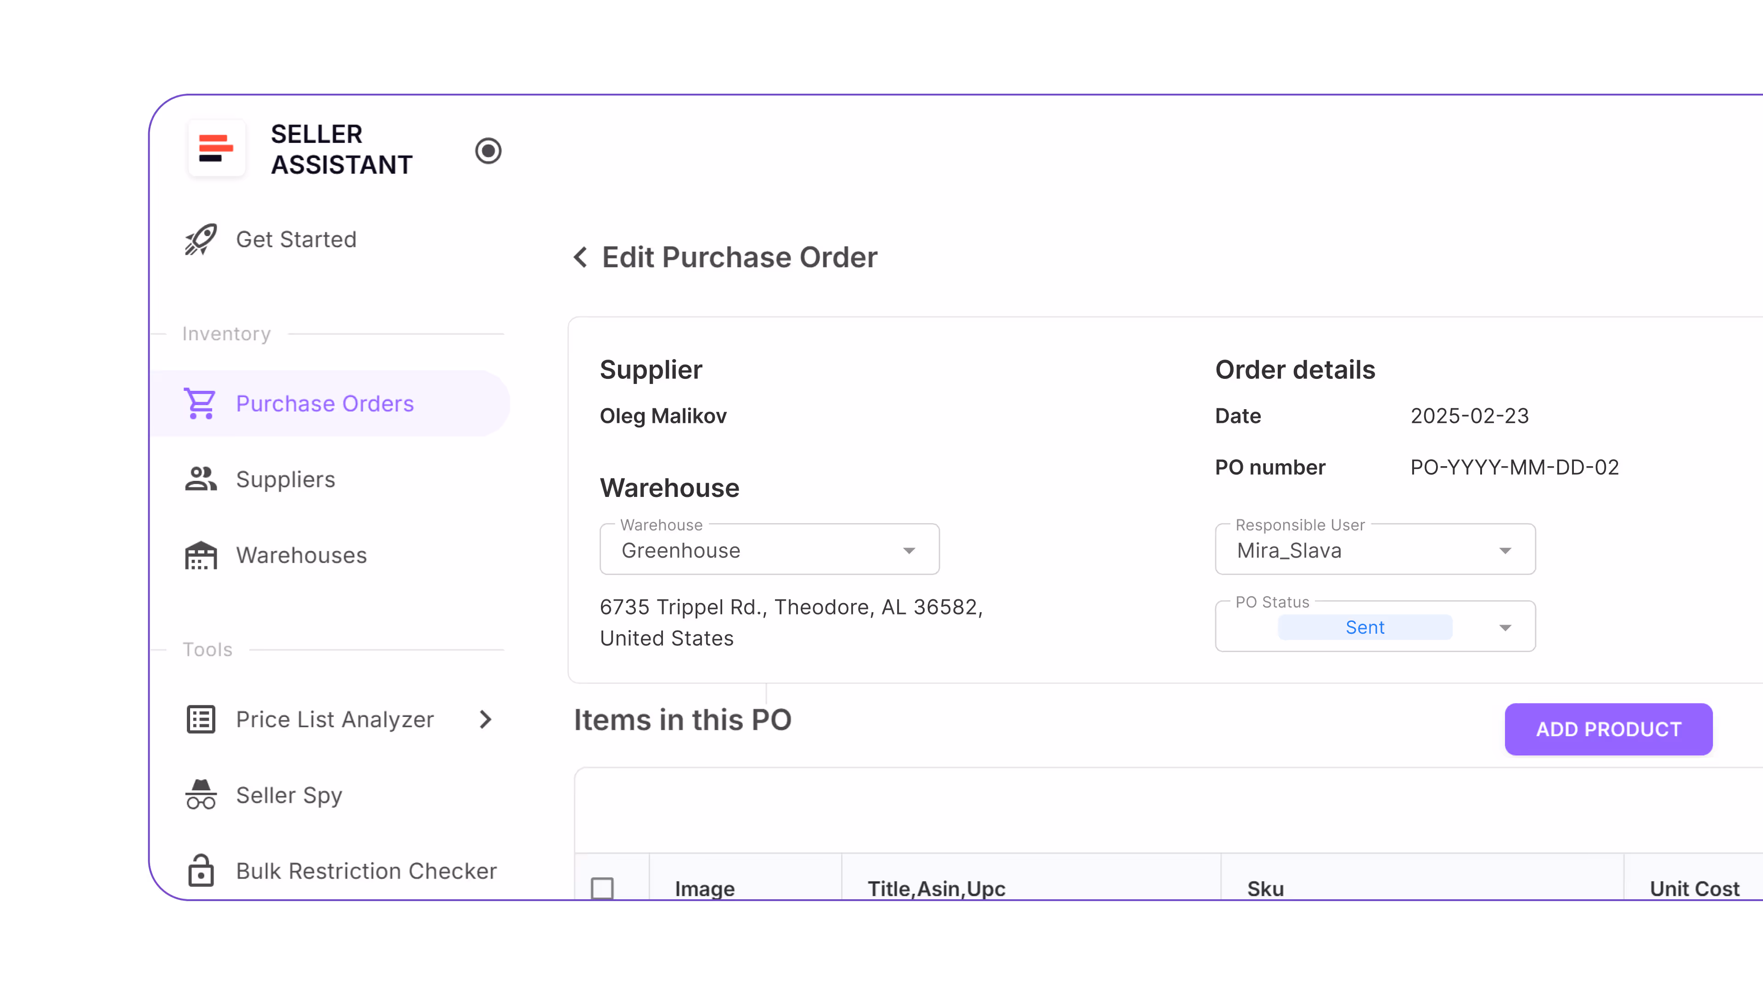Click the Price List Analyzer list icon
The width and height of the screenshot is (1763, 992).
point(199,719)
